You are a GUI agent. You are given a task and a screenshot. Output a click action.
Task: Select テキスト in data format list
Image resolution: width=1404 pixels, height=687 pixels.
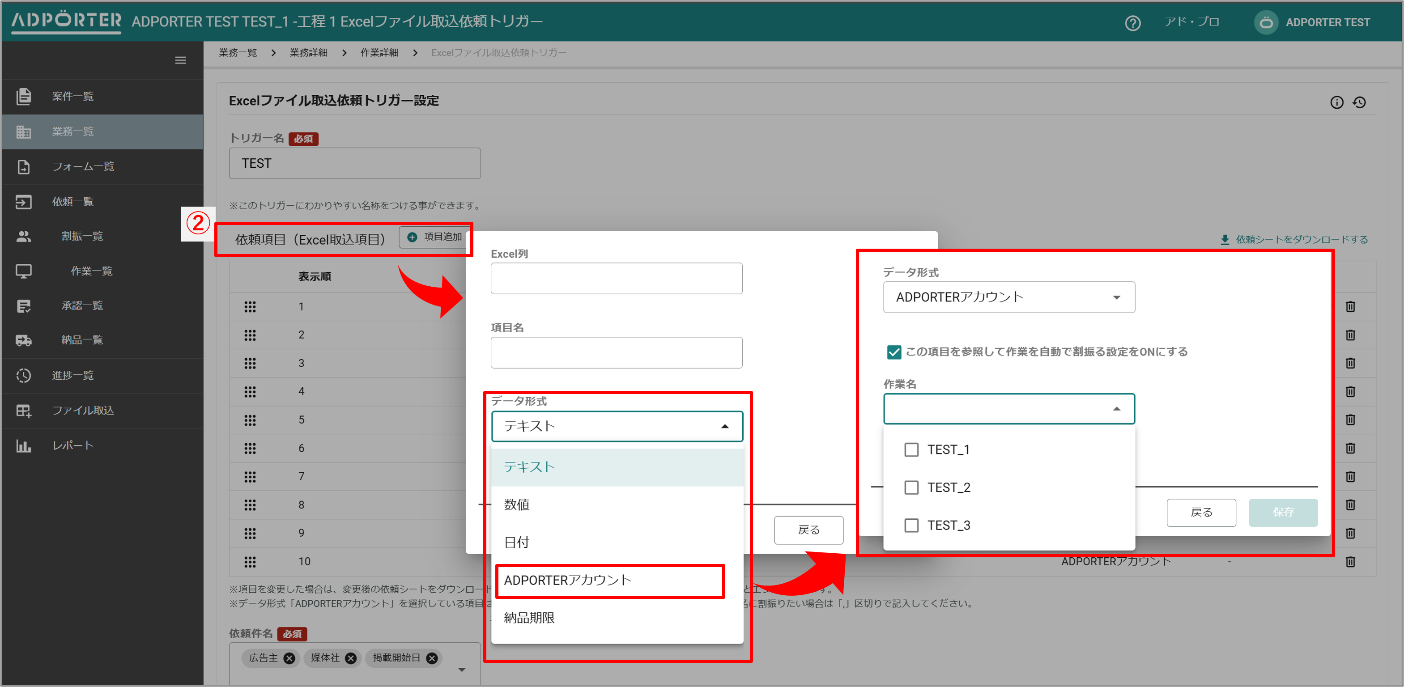[617, 467]
